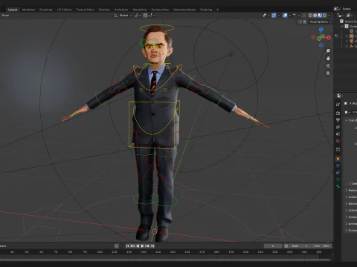Toggle the camera view navigation icon

point(328,66)
